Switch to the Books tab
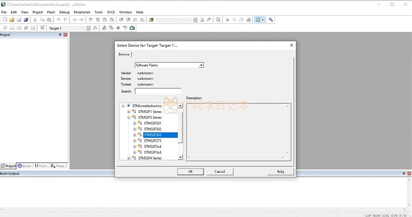Image resolution: width=412 pixels, height=217 pixels. pos(25,166)
